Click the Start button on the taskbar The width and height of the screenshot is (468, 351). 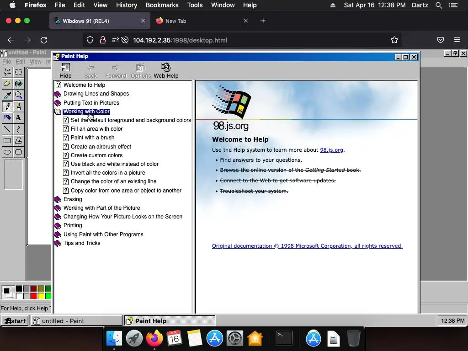coord(15,321)
